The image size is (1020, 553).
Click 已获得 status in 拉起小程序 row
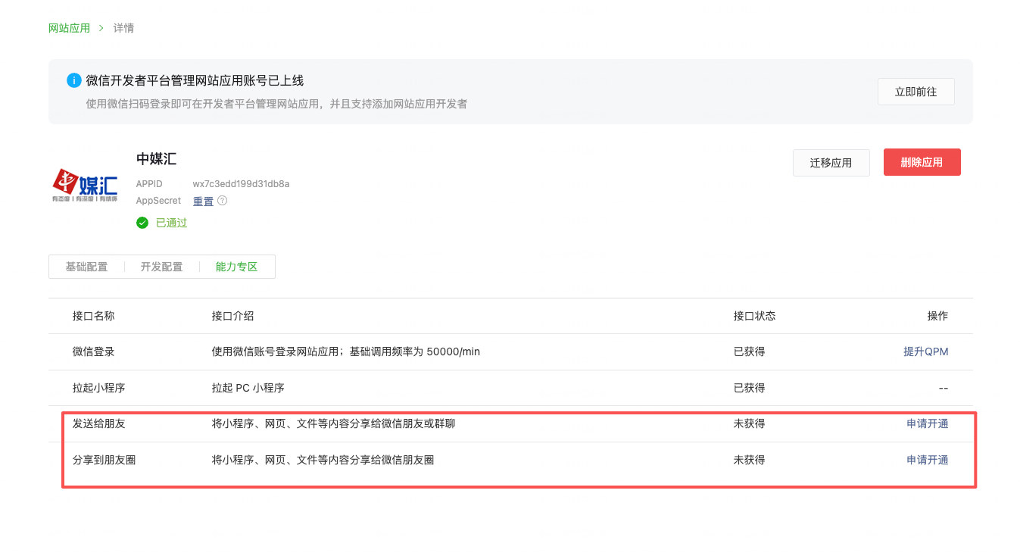(749, 388)
